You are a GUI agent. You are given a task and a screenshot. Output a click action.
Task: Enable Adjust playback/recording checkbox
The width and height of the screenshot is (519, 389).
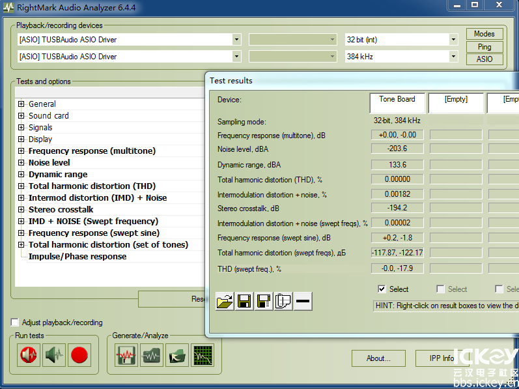click(15, 322)
